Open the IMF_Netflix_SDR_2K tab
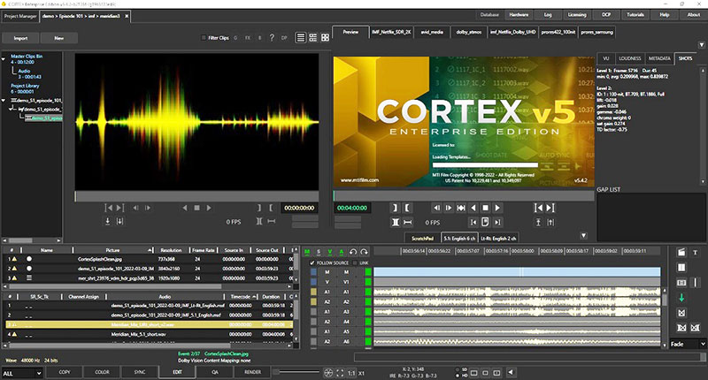Viewport: 708px width, 380px height. (x=391, y=32)
